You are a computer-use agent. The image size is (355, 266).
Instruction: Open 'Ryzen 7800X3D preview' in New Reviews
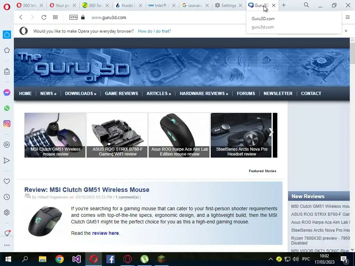pyautogui.click(x=320, y=241)
